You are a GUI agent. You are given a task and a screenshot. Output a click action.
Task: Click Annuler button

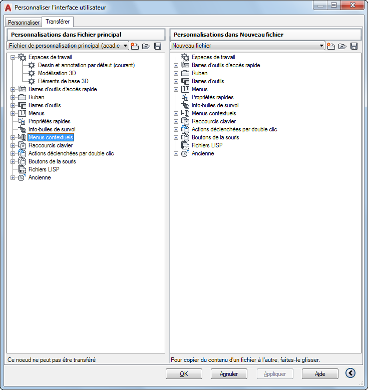pyautogui.click(x=229, y=374)
